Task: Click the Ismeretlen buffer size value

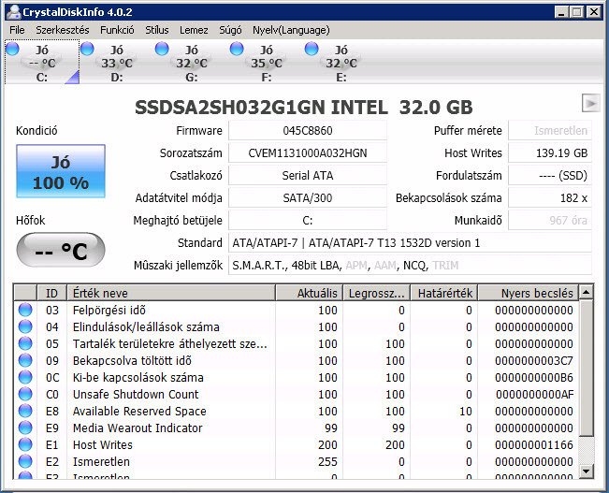Action: point(550,131)
